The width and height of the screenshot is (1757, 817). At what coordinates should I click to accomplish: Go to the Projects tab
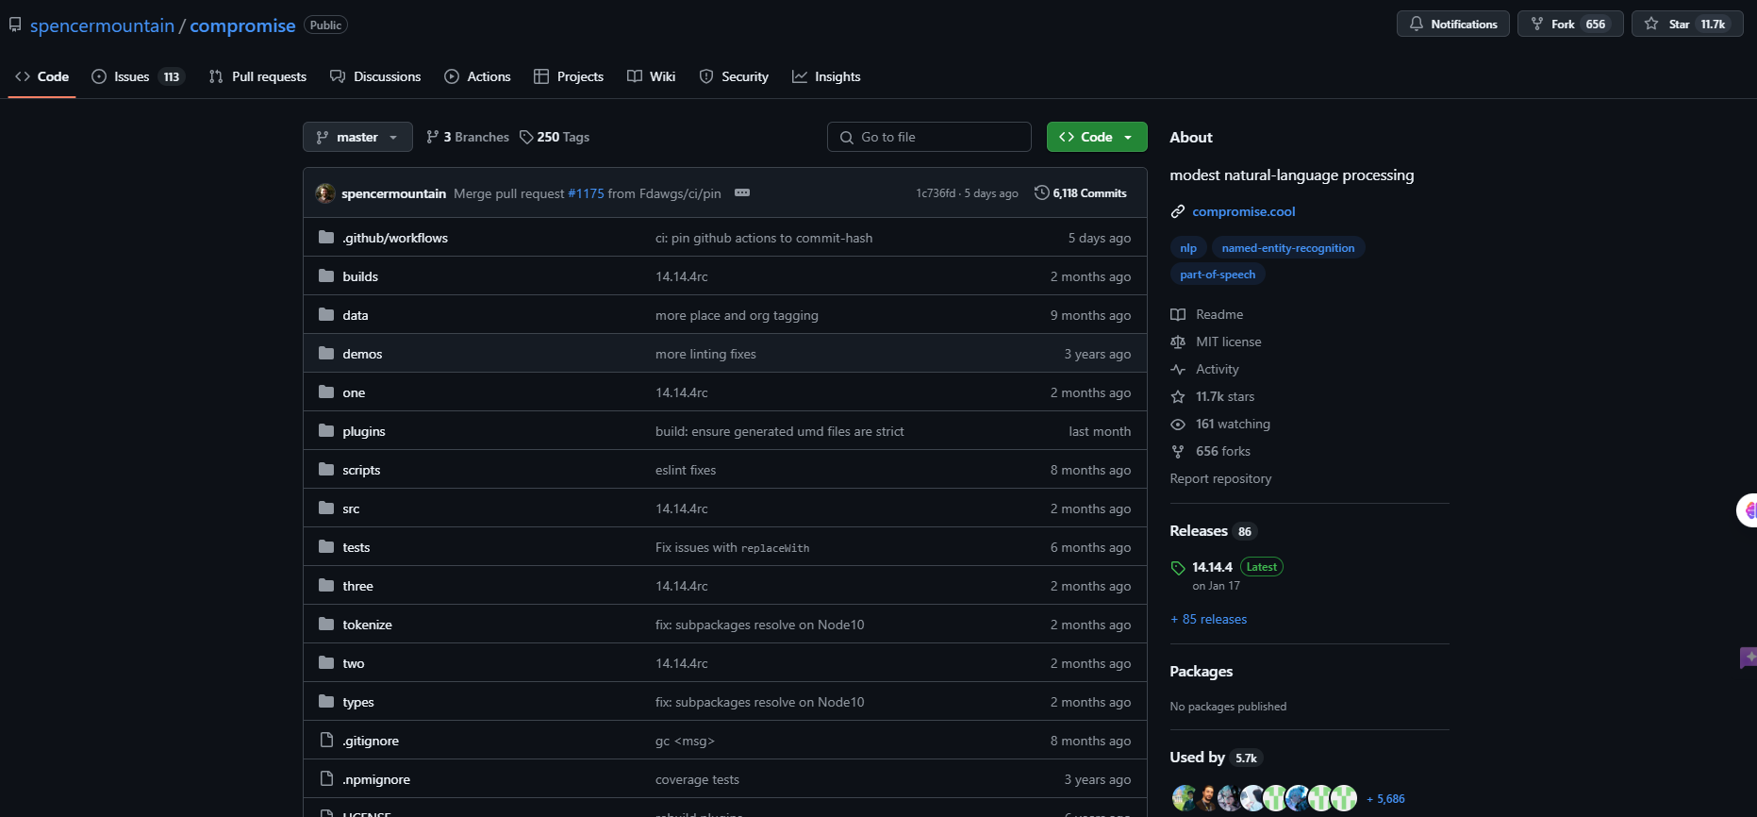569,76
